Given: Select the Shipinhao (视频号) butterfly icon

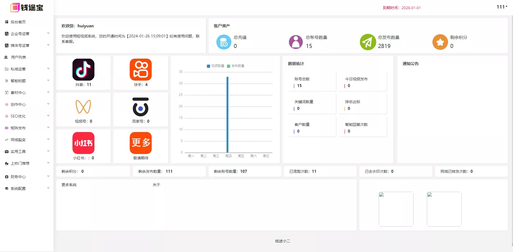Looking at the screenshot, I should [83, 107].
